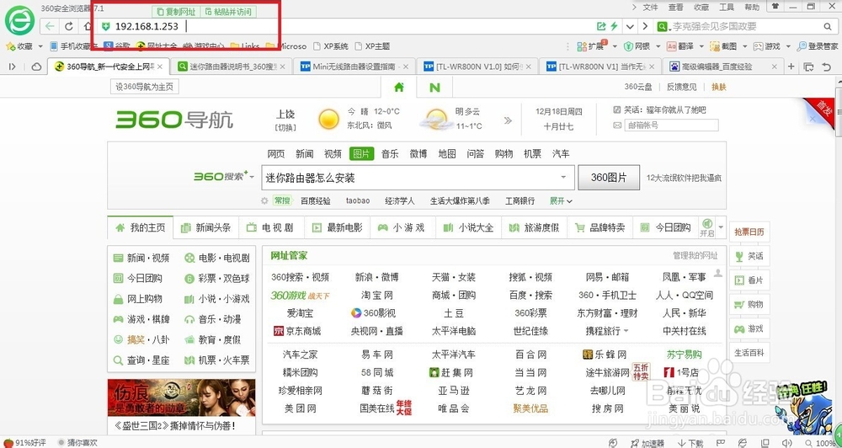
Task: Click 设360导航为主页 button
Action: point(145,87)
